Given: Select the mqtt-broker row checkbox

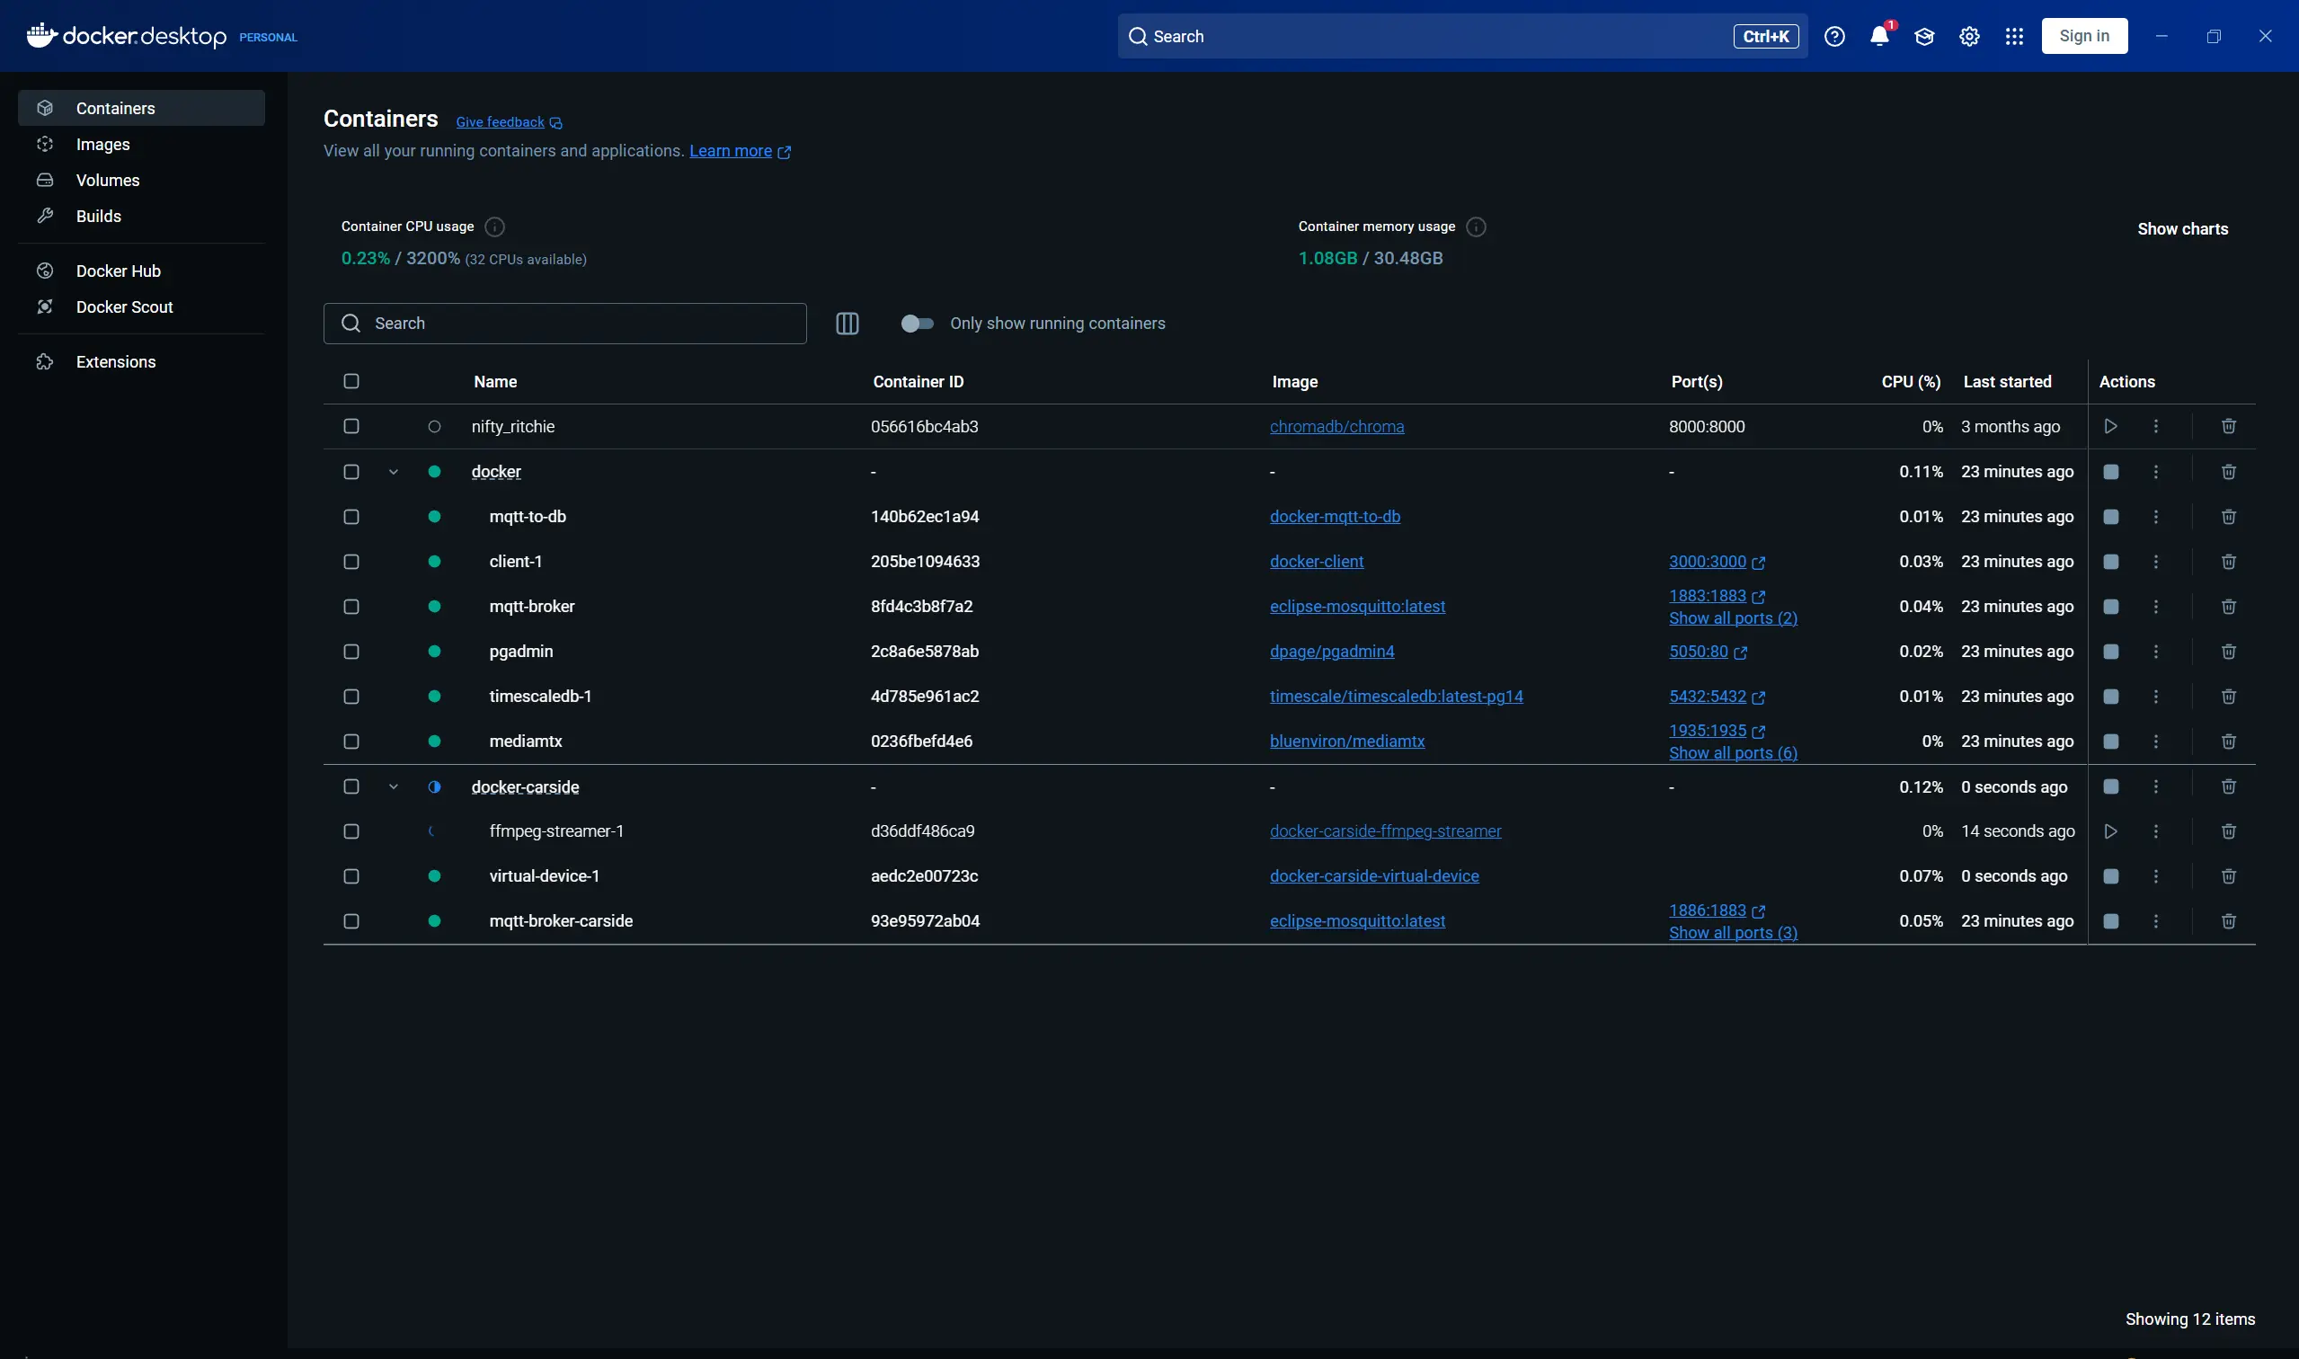Looking at the screenshot, I should [351, 606].
